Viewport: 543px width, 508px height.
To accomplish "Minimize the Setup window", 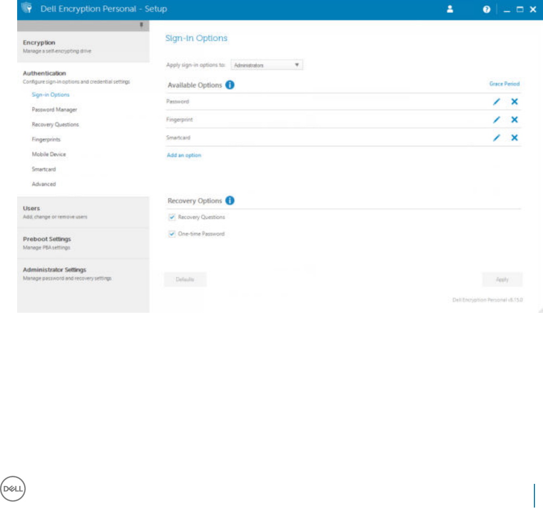I will click(507, 10).
